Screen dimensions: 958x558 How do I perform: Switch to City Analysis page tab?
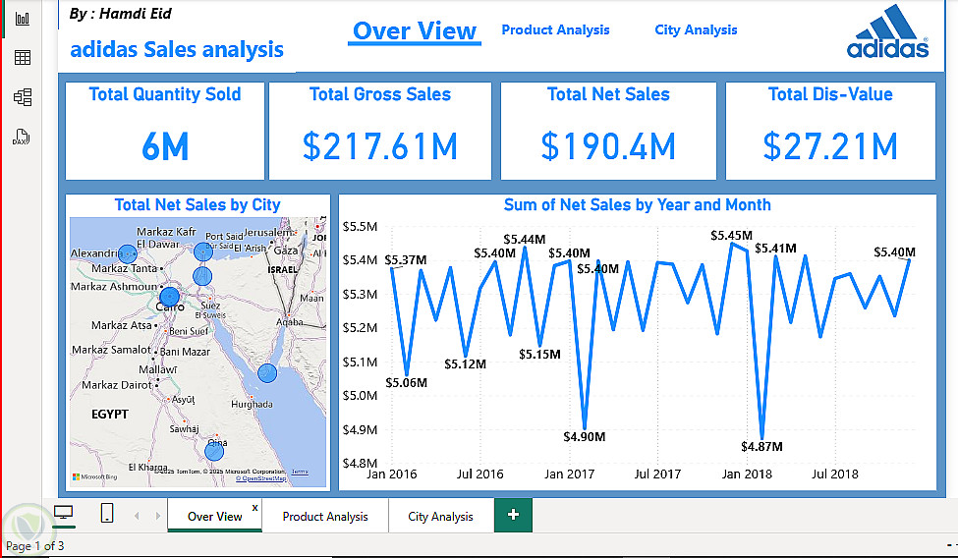point(440,517)
